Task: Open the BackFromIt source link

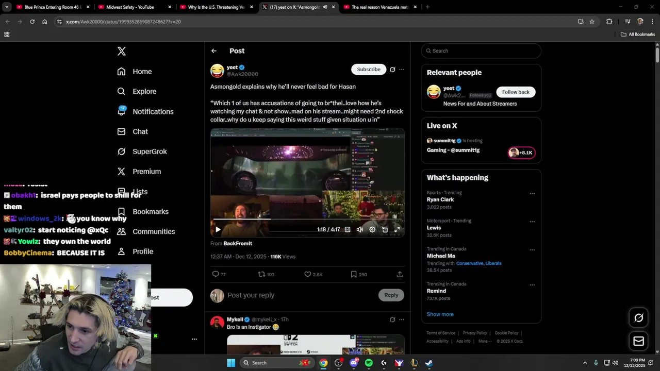Action: [x=238, y=243]
